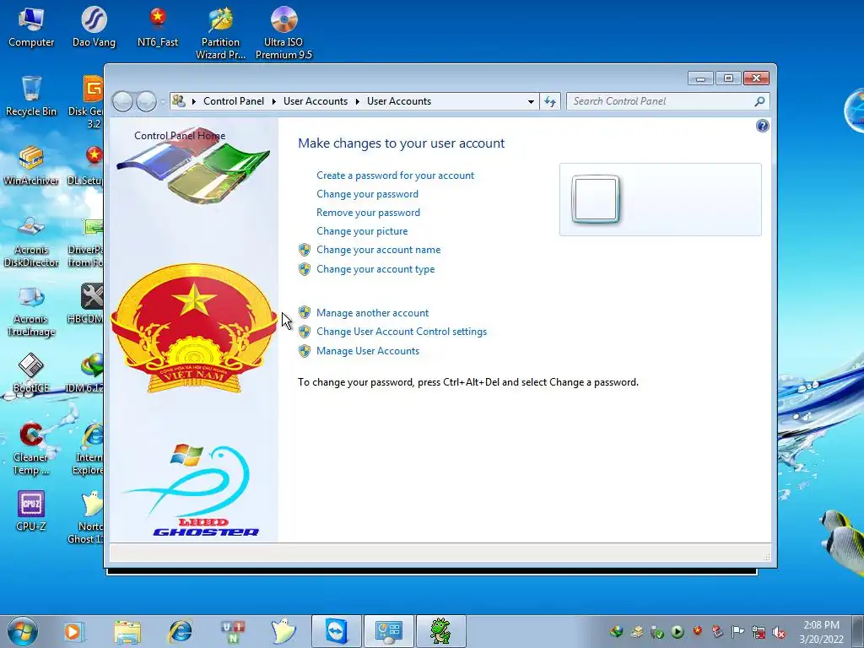The height and width of the screenshot is (648, 864).
Task: Expand arrow after first User Accounts breadcrumb
Action: point(357,101)
